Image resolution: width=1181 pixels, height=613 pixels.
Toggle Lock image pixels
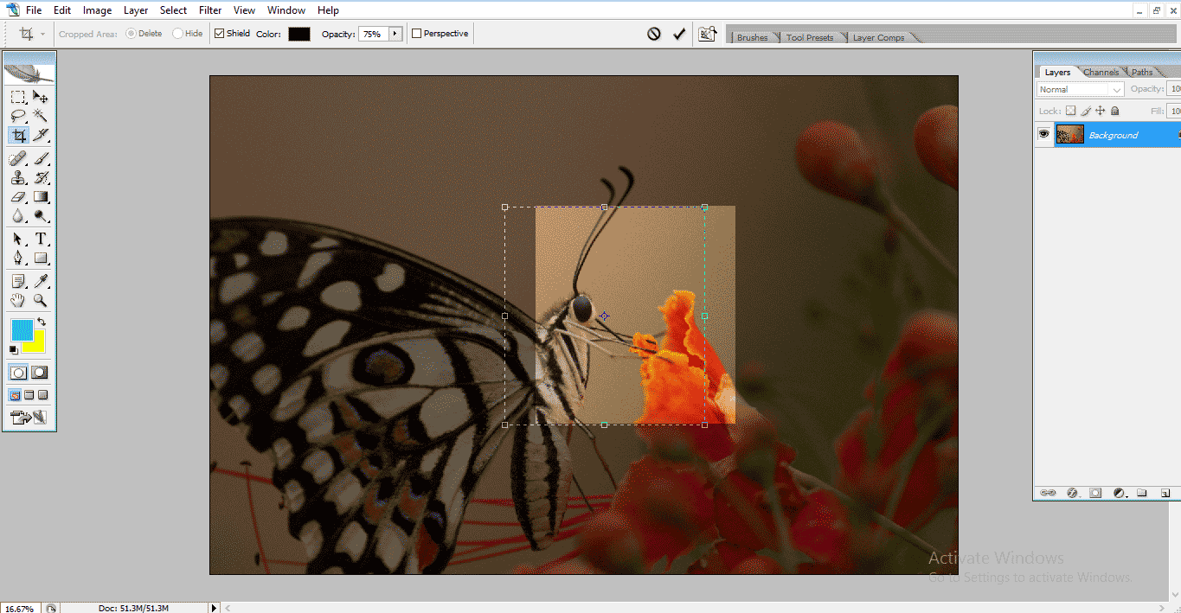click(x=1085, y=111)
